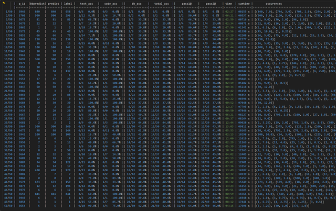The image size is (336, 211).
Task: Click q_id value 3572
Action: point(22,31)
